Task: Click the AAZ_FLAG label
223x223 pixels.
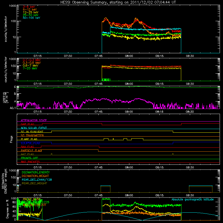Action: (x=27, y=154)
